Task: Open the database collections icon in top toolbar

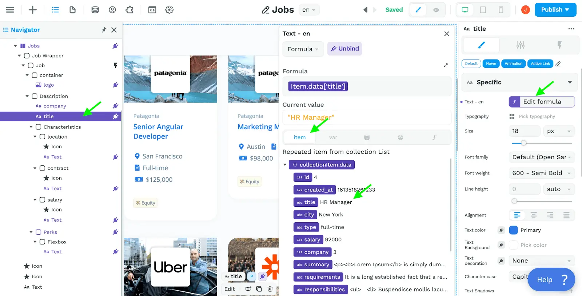Action: click(95, 10)
